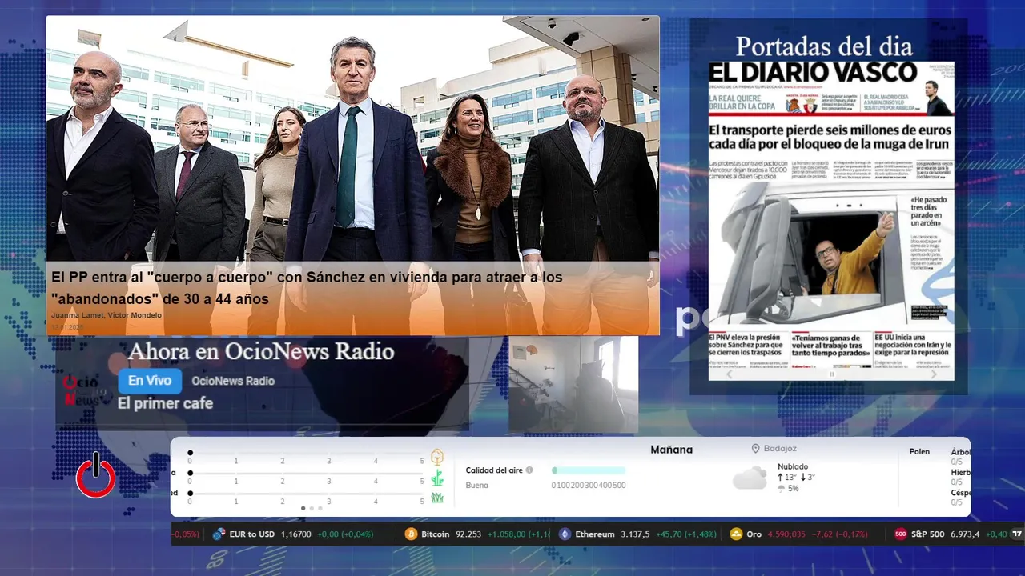Select the OcioNews Radio station label
The height and width of the screenshot is (576, 1025).
click(233, 381)
